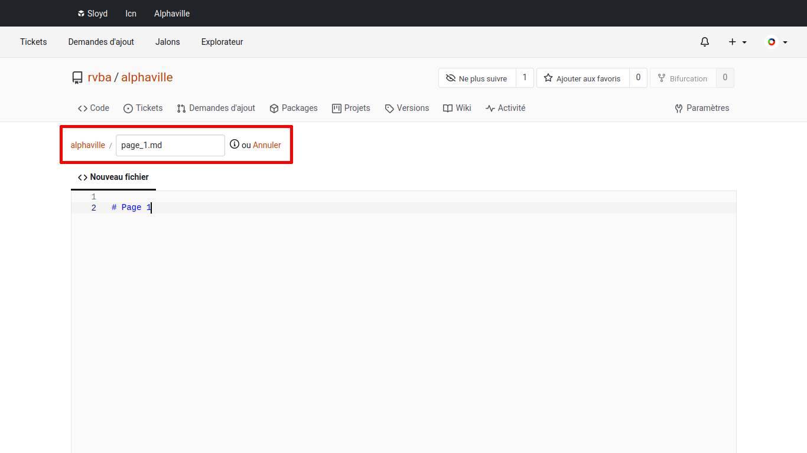Expand the plus create-new dropdown
Screen dimensions: 807x453
click(x=737, y=42)
